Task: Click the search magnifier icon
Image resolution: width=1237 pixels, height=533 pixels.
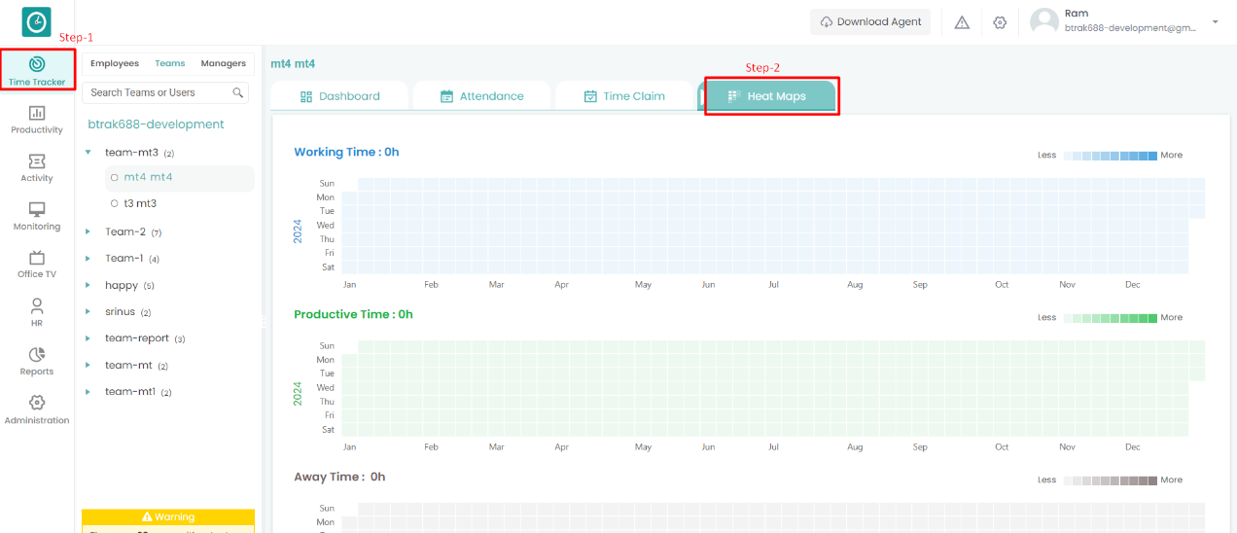Action: [237, 92]
